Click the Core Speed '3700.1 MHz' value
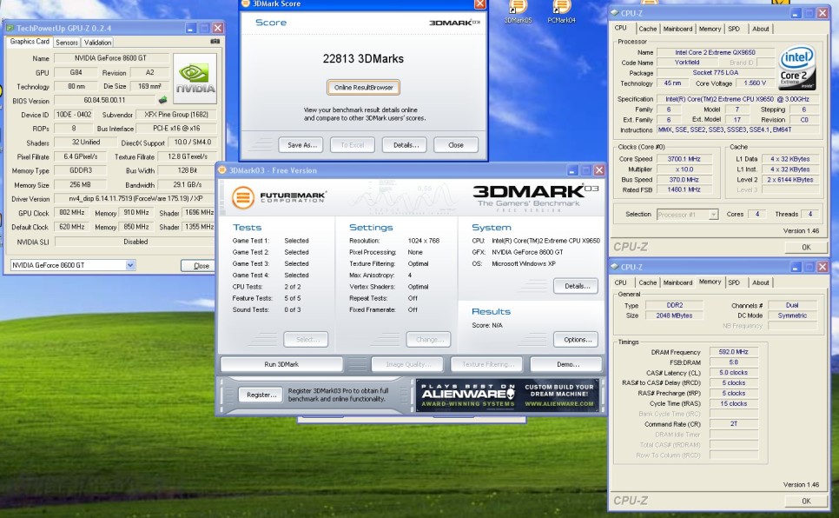 (684, 159)
